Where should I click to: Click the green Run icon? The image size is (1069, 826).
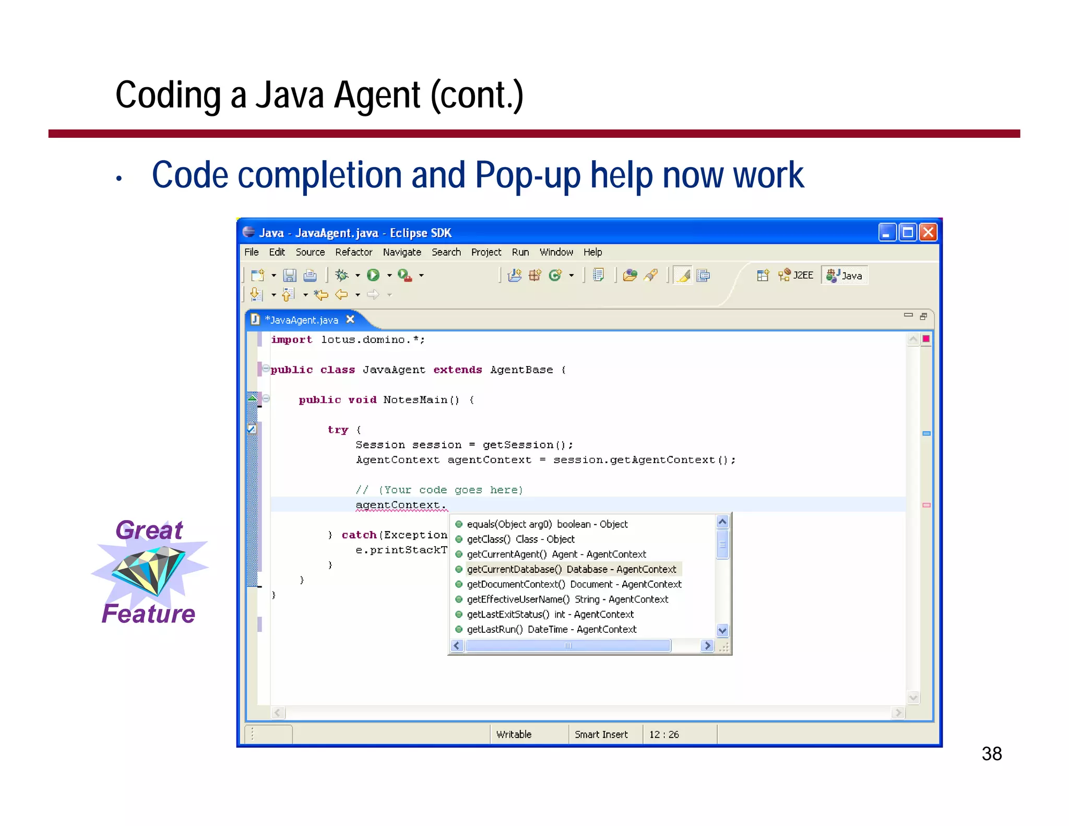[x=373, y=275]
